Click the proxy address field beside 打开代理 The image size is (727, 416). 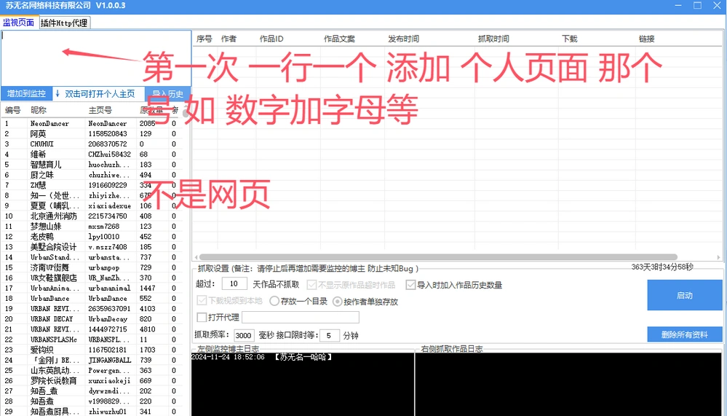(300, 318)
